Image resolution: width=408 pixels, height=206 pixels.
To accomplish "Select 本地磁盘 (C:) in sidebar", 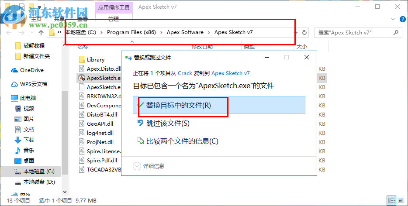I will point(39,172).
